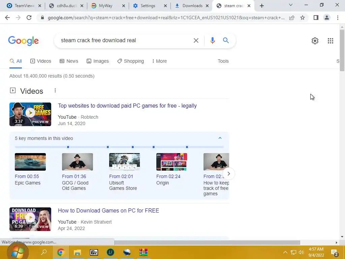The image size is (345, 259).
Task: Share this page from address bar
Action: tap(292, 18)
